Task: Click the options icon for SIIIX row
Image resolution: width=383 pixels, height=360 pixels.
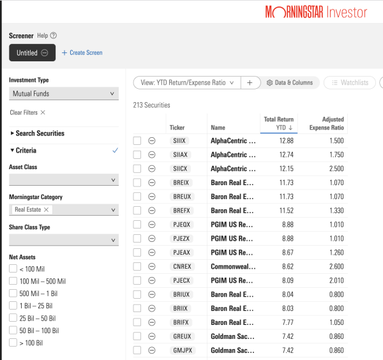Action: coord(152,140)
